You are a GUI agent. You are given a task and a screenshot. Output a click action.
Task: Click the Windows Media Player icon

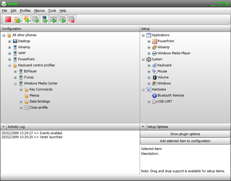click(154, 53)
